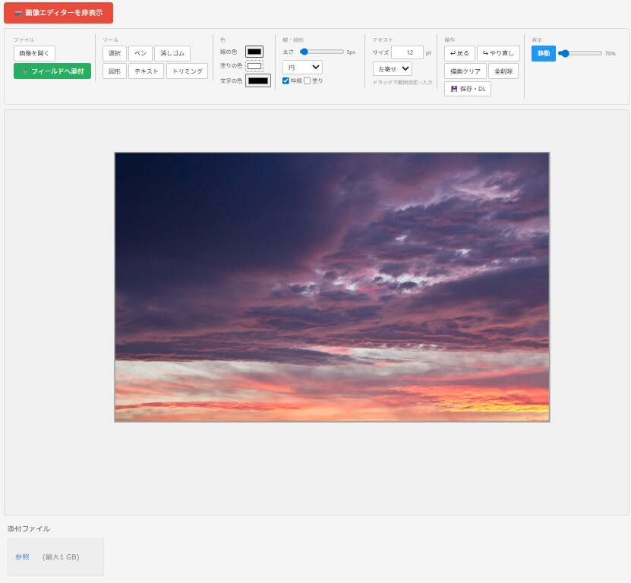Viewport: 631px width, 583px height.
Task: Attach image via フィールドへ添付 button
Action: pos(52,71)
